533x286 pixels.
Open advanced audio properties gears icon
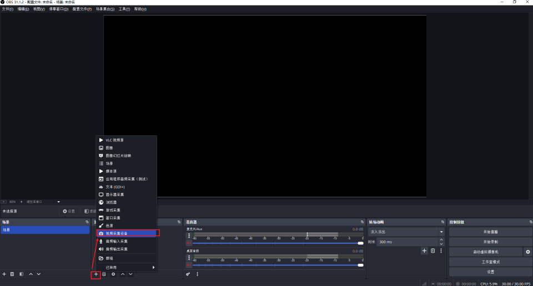click(188, 274)
